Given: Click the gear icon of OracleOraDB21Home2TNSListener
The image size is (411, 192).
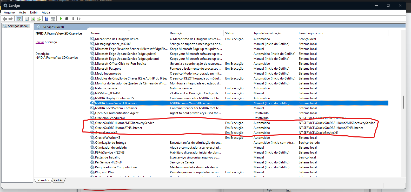Looking at the screenshot, I should click(92, 128).
